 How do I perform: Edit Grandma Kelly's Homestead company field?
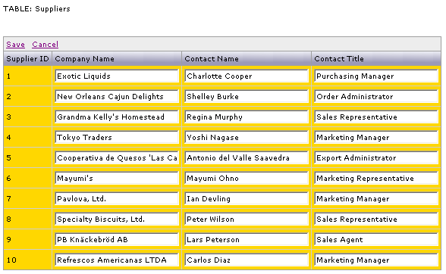117,117
